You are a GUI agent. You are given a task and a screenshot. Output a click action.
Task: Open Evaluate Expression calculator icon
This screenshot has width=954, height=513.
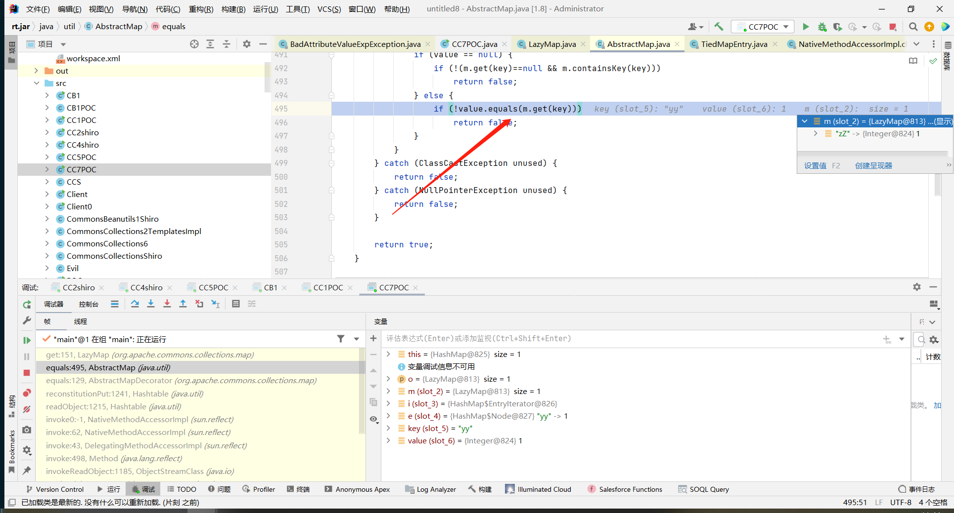click(x=236, y=304)
